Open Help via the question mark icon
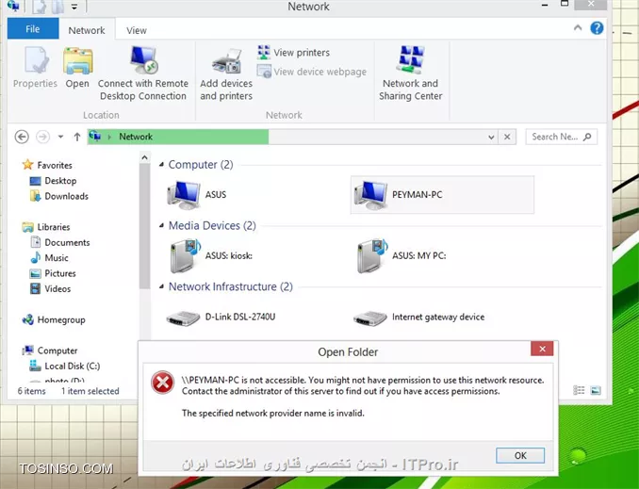Image resolution: width=639 pixels, height=489 pixels. (597, 27)
